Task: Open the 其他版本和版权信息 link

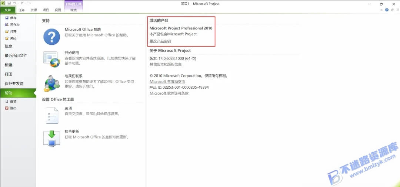Action: click(166, 64)
